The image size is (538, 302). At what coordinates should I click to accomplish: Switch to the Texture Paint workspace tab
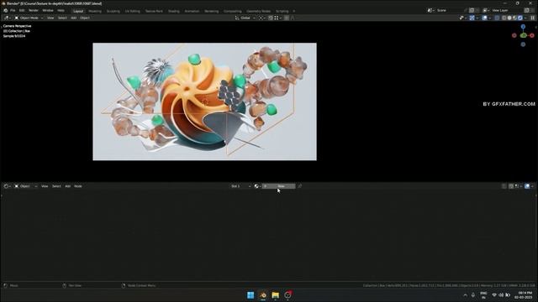tap(154, 11)
